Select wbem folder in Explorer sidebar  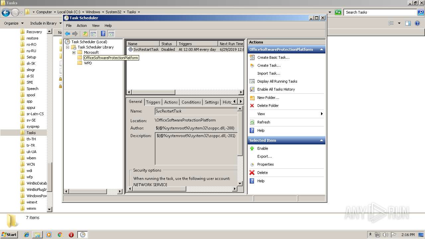pyautogui.click(x=31, y=158)
